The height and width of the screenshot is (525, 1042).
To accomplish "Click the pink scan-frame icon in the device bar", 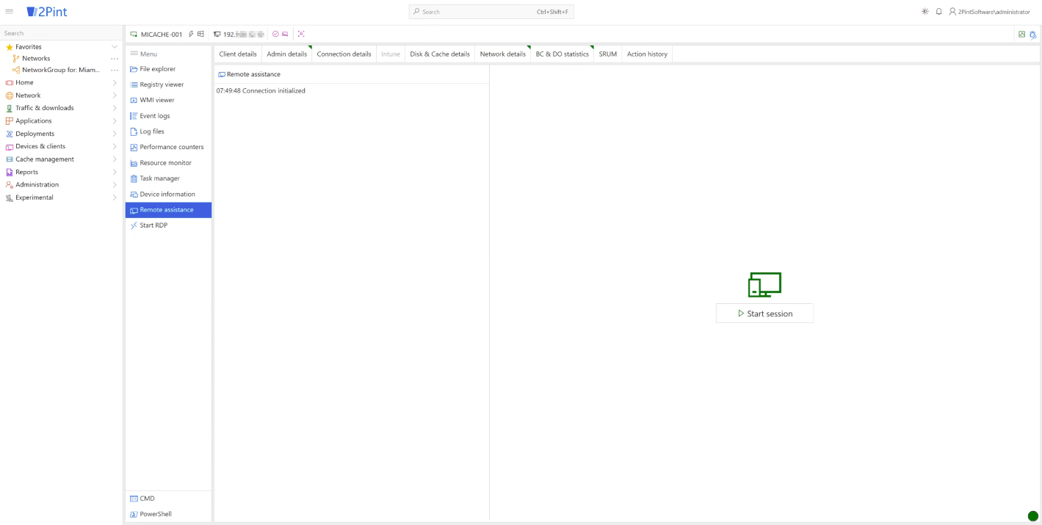I will pyautogui.click(x=301, y=34).
